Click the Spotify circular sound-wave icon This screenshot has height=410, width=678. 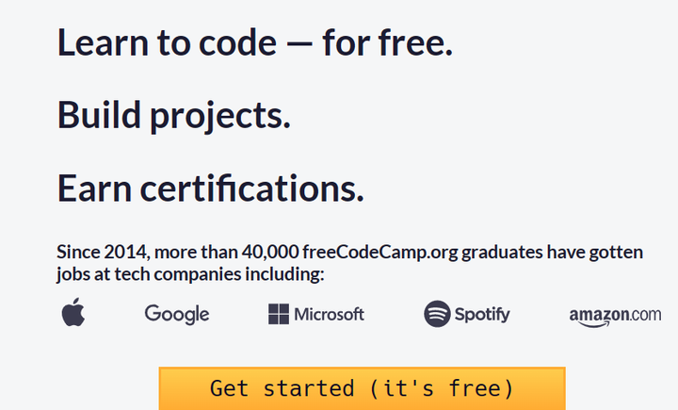(437, 314)
